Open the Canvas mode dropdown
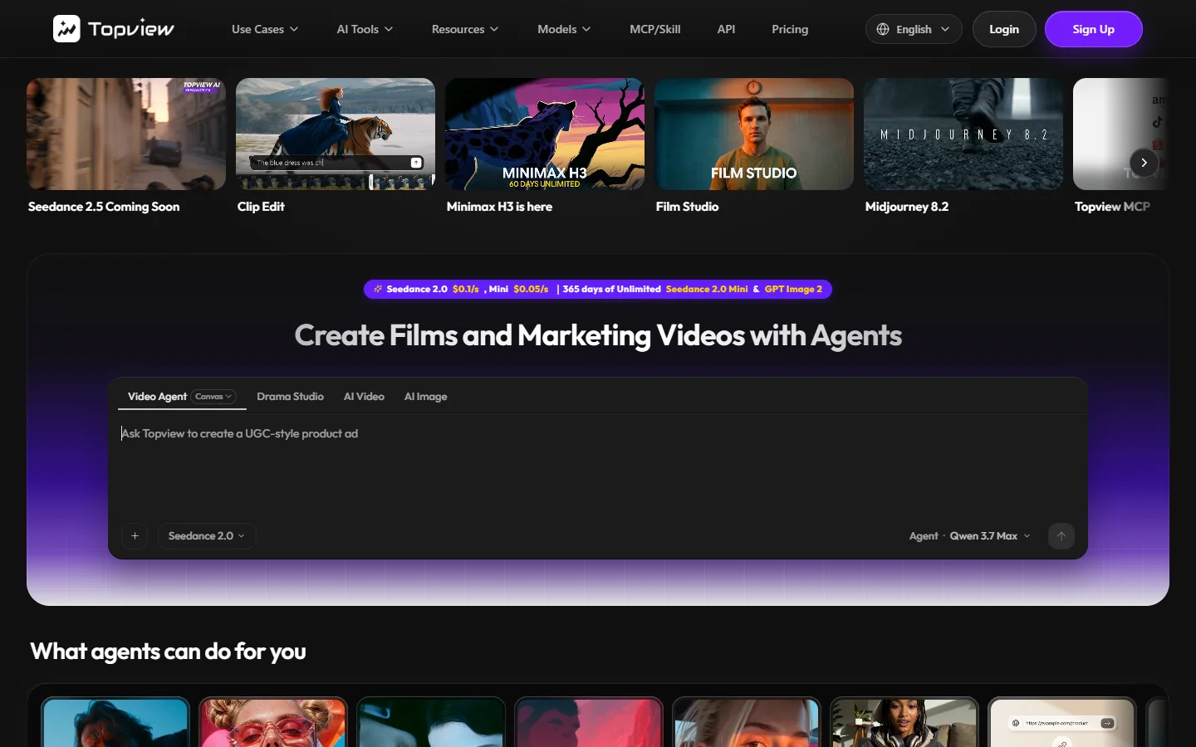Viewport: 1196px width, 747px height. tap(213, 397)
